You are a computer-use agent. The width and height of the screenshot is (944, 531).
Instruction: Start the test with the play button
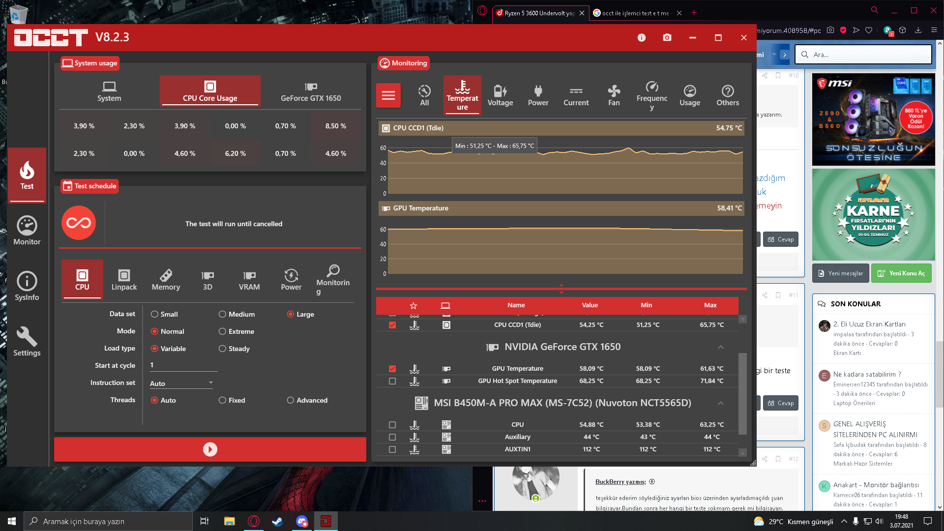210,449
